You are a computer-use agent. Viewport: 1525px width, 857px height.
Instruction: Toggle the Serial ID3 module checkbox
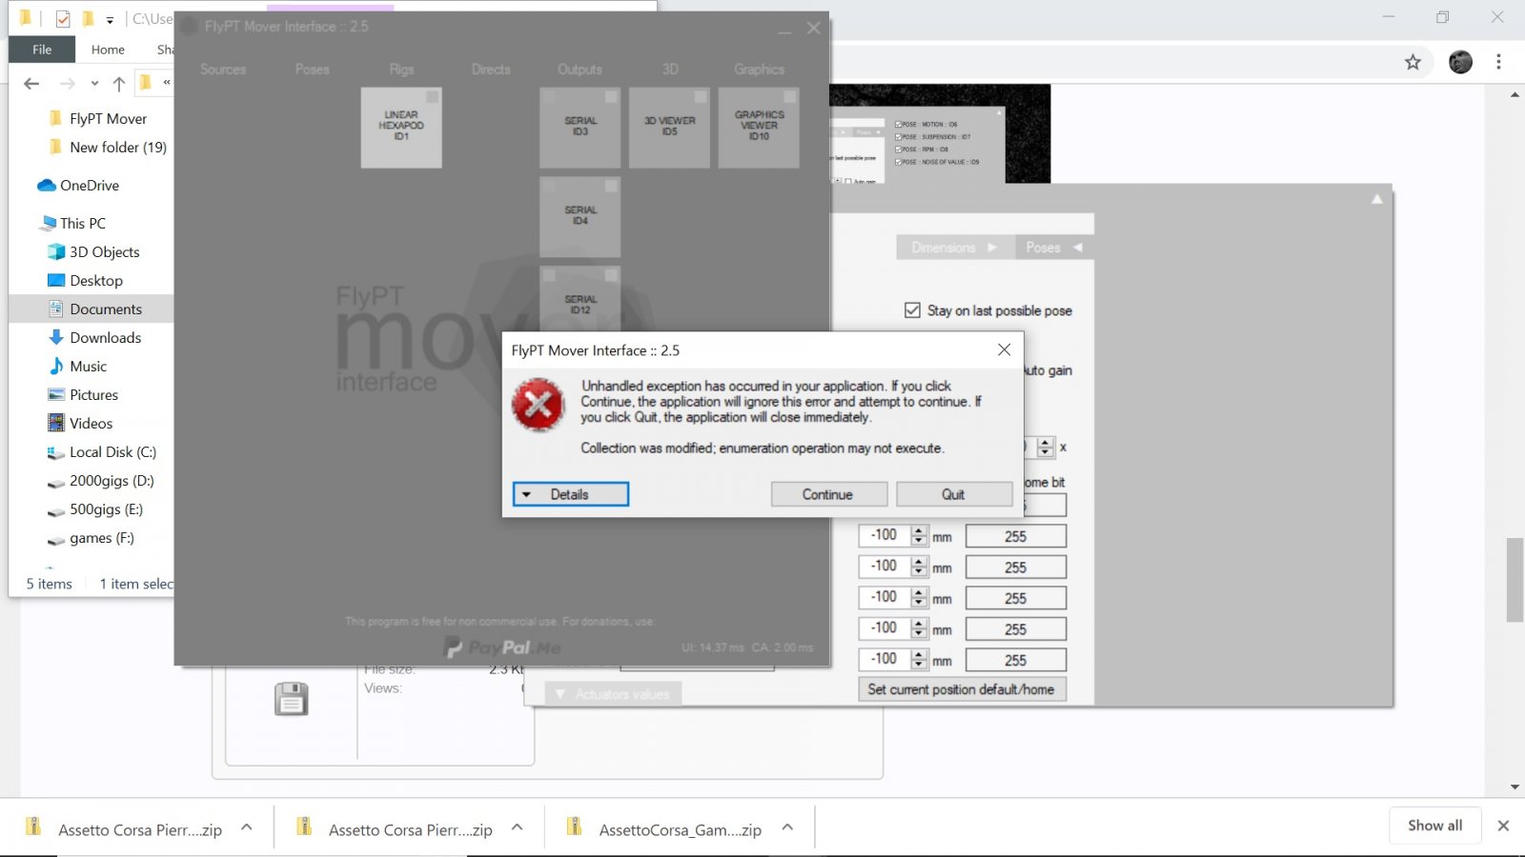pyautogui.click(x=611, y=97)
